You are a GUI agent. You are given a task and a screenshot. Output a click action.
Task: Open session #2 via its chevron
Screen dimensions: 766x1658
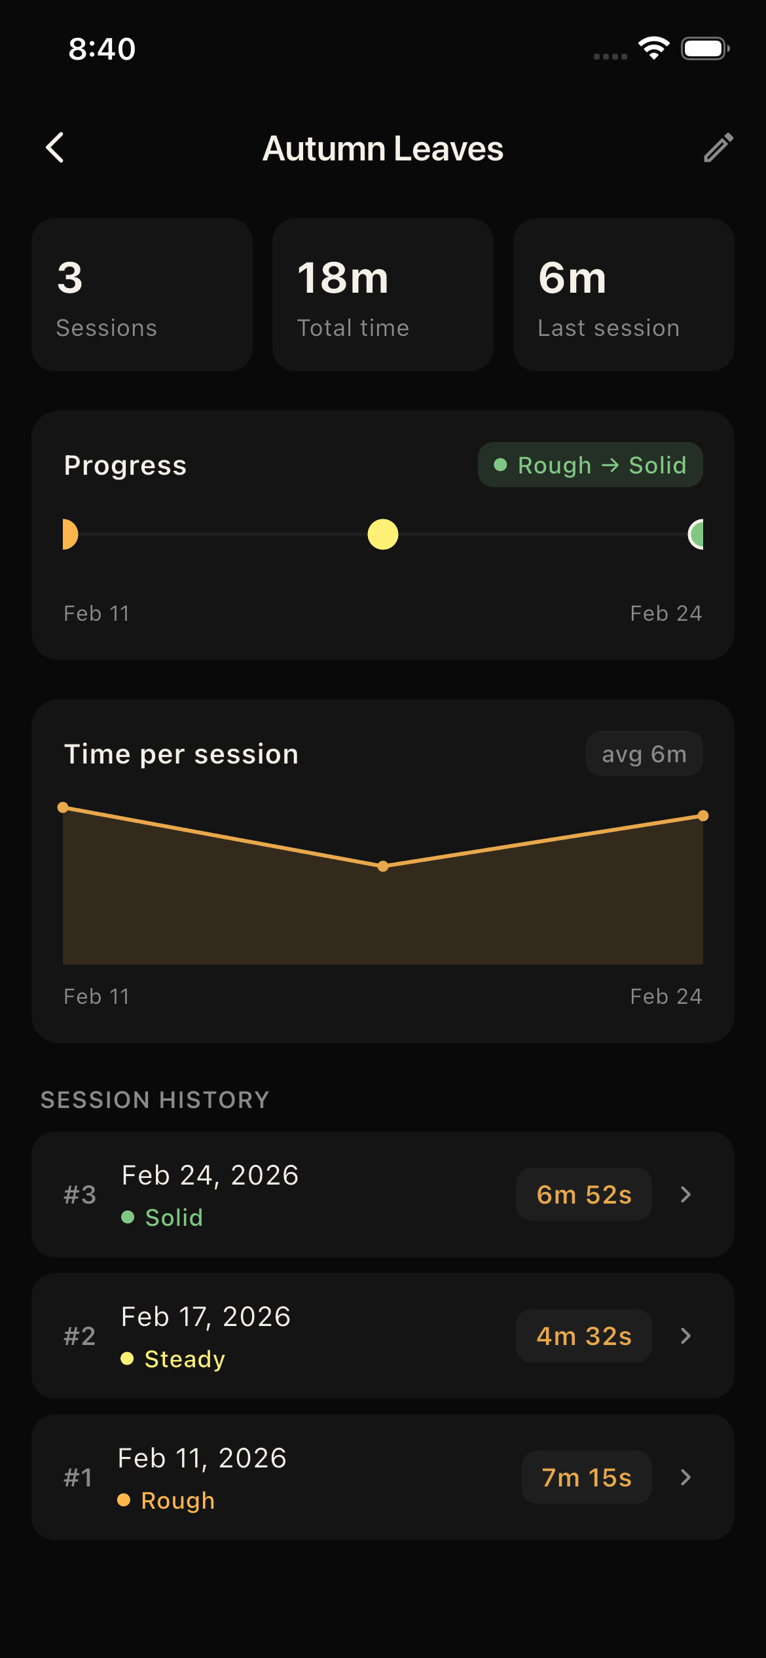coord(685,1336)
